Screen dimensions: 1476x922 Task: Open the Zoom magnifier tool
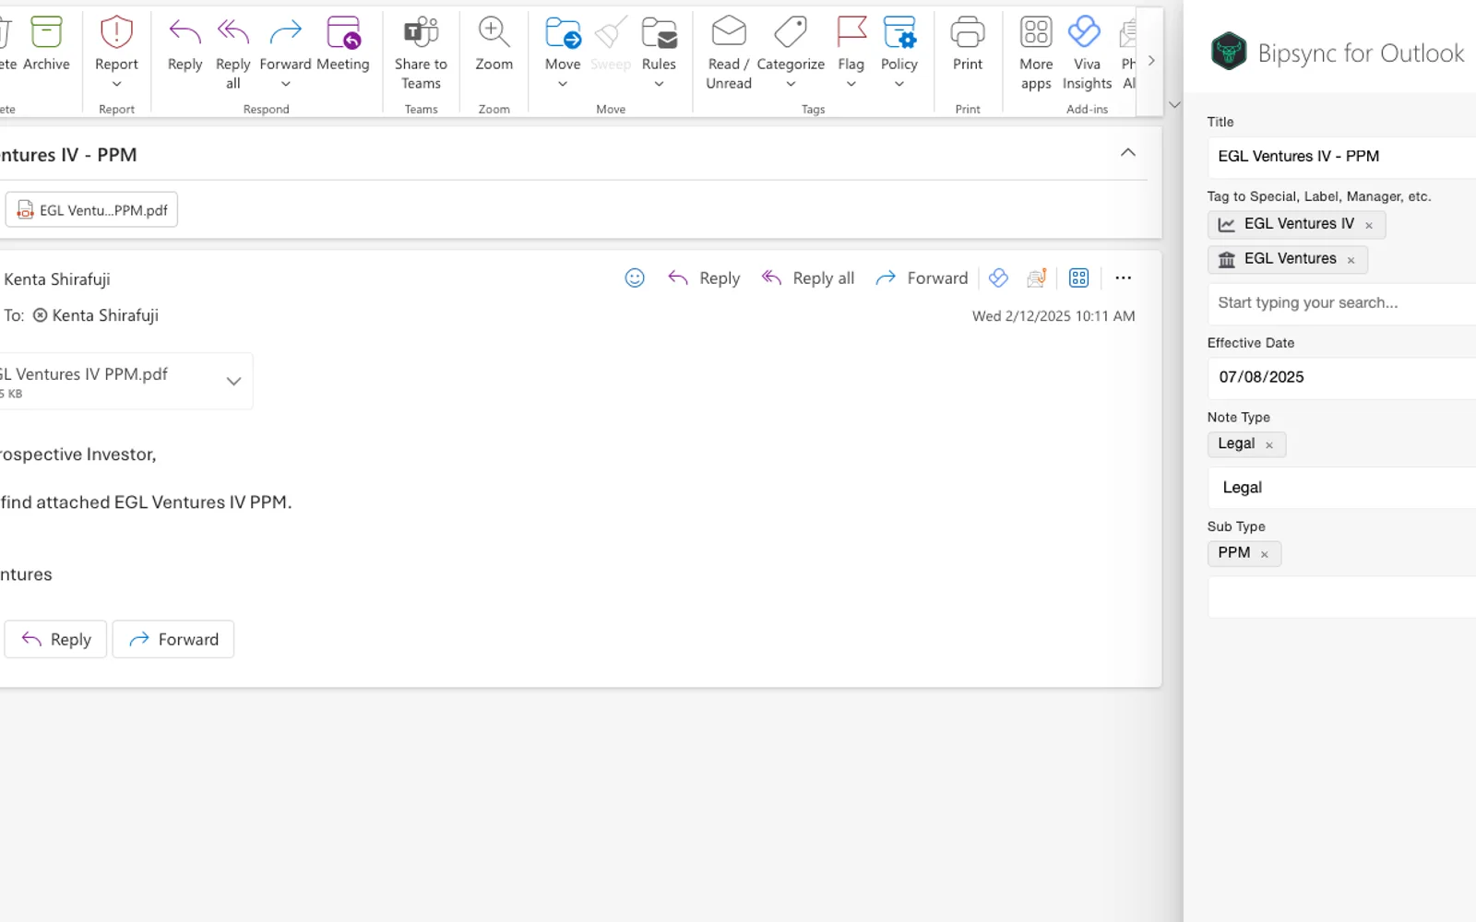(x=494, y=32)
